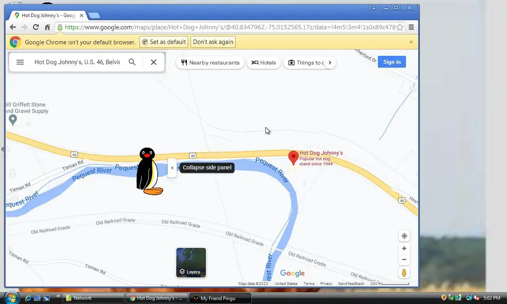Select Nearby restaurants chip

210,63
